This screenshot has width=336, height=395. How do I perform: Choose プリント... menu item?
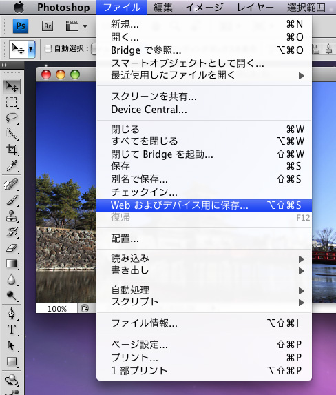pos(204,358)
